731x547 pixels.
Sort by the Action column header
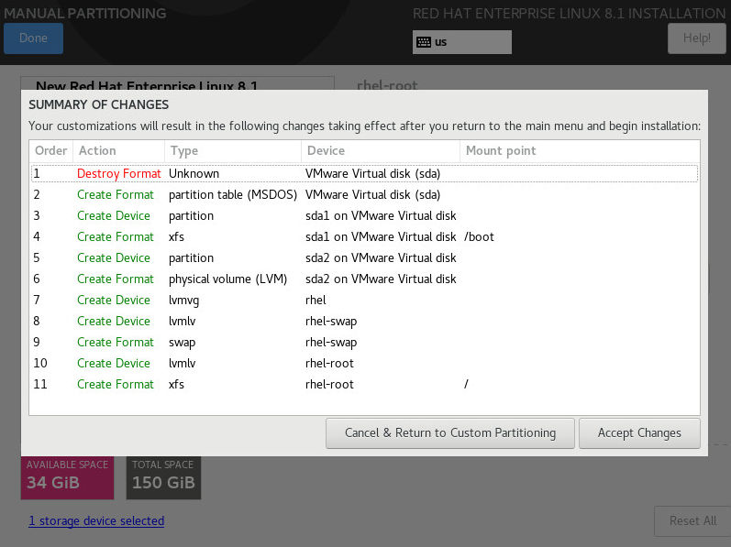(x=118, y=151)
